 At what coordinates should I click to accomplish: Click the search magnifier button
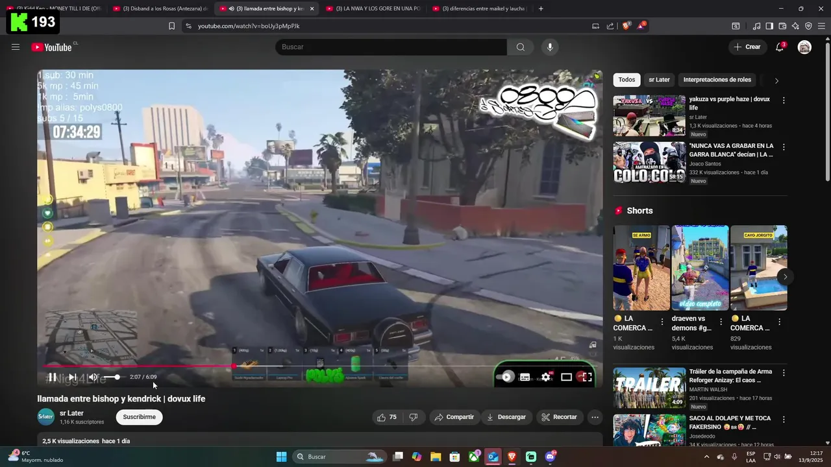[x=520, y=47]
